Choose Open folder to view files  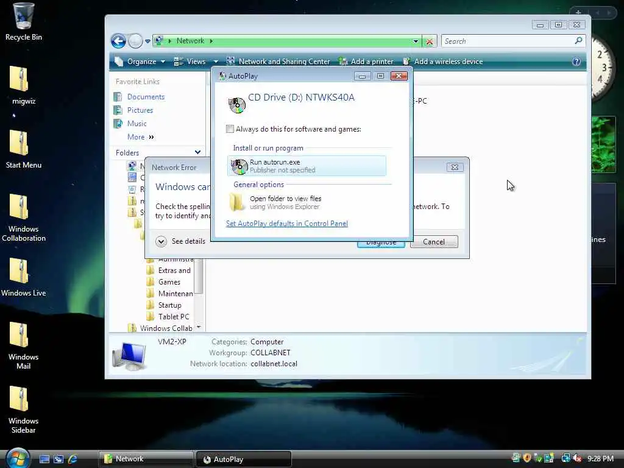[307, 202]
